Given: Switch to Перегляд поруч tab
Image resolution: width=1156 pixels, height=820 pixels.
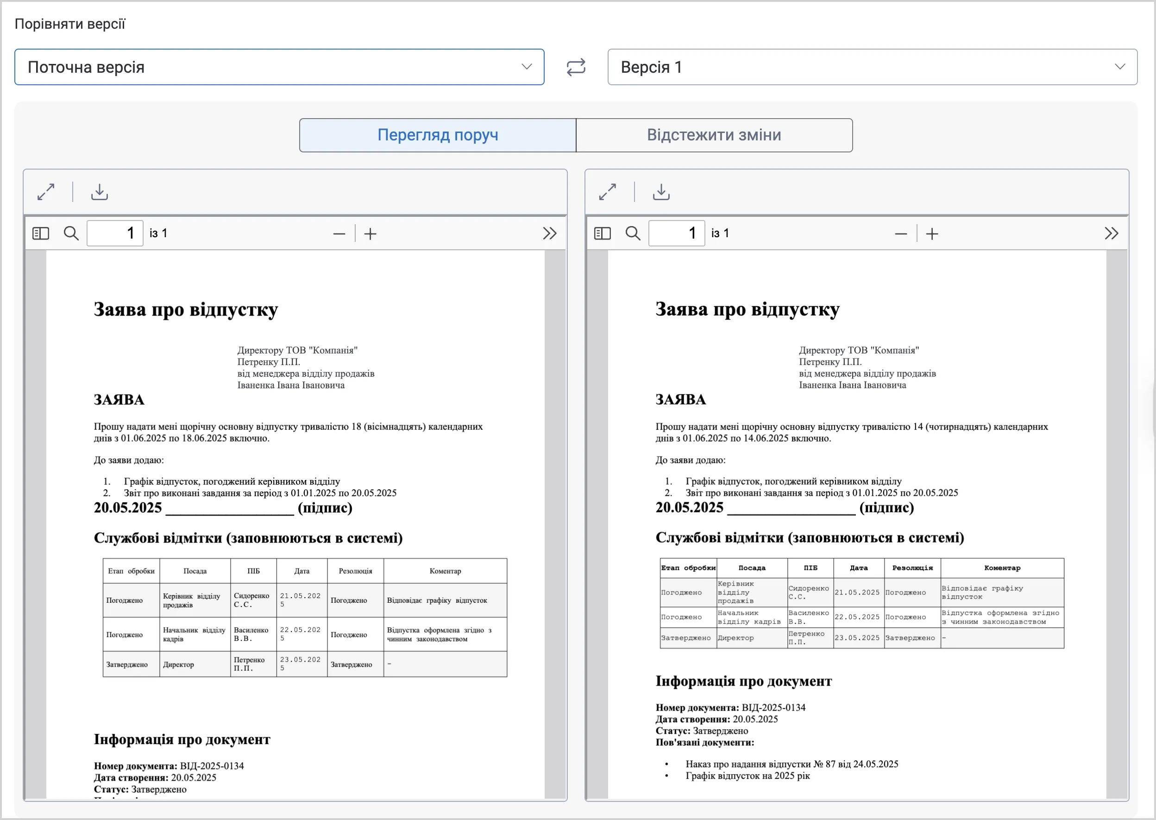Looking at the screenshot, I should point(438,135).
